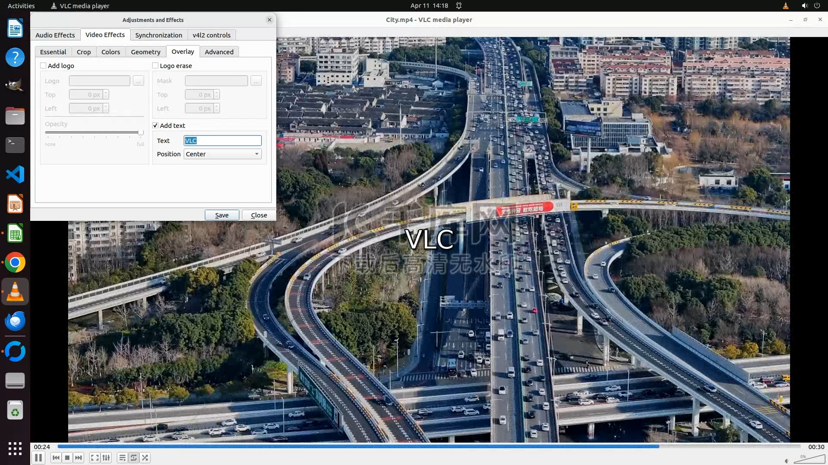The height and width of the screenshot is (465, 828).
Task: Uncheck the Add text checkbox
Action: [155, 125]
